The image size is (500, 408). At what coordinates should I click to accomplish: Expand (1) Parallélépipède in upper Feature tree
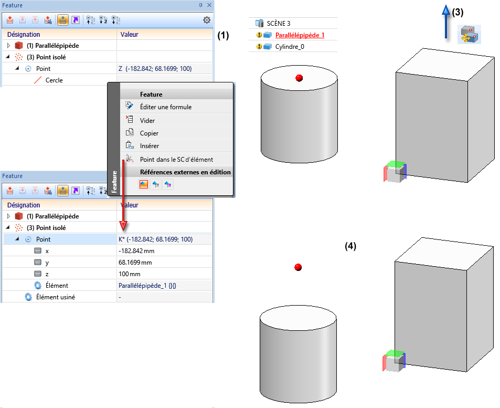tap(8, 46)
